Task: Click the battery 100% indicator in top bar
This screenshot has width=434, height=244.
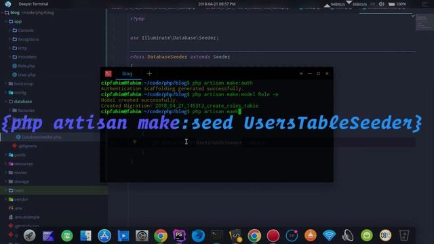Action: tap(397, 4)
